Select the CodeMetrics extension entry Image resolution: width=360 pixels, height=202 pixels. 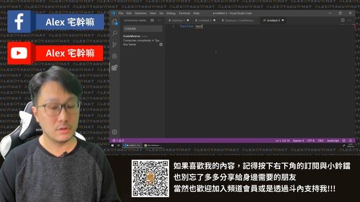(143, 40)
